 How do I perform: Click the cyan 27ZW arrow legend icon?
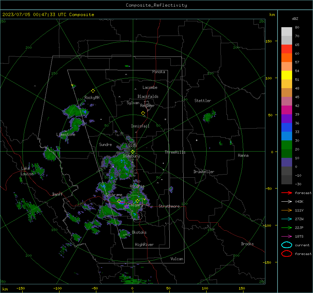point(287,219)
